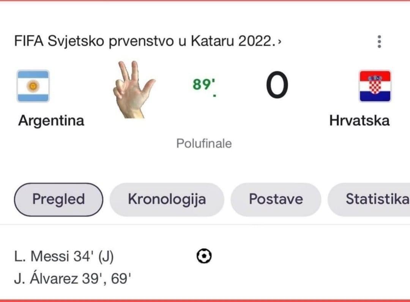Select the Pregled tab
Viewport: 410px width, 302px height.
point(58,200)
